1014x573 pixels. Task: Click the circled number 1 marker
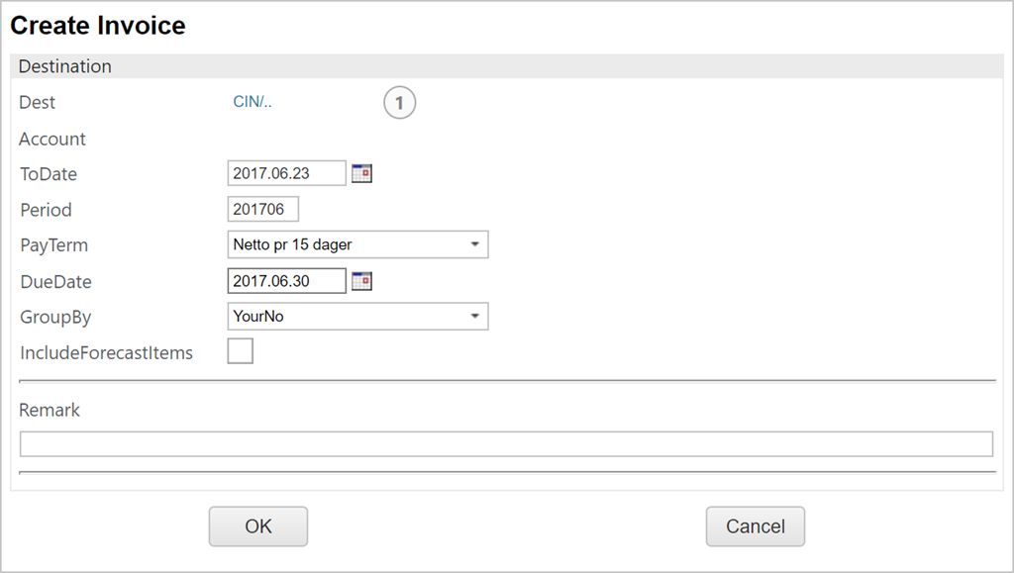(x=399, y=103)
